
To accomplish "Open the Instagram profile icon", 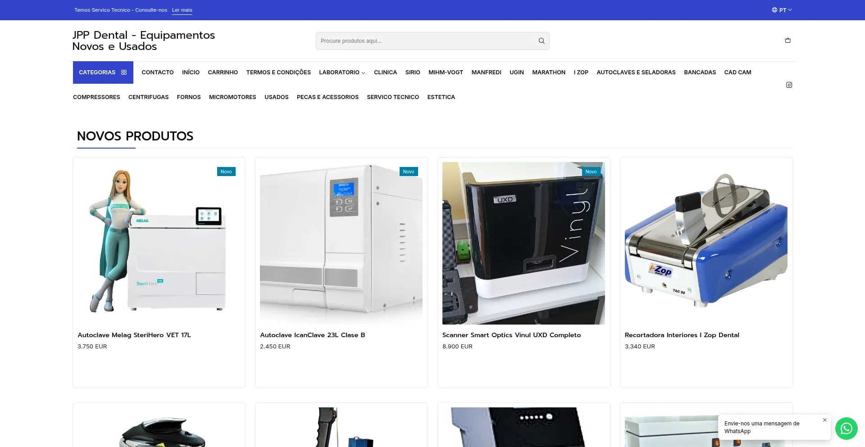I will pyautogui.click(x=789, y=85).
